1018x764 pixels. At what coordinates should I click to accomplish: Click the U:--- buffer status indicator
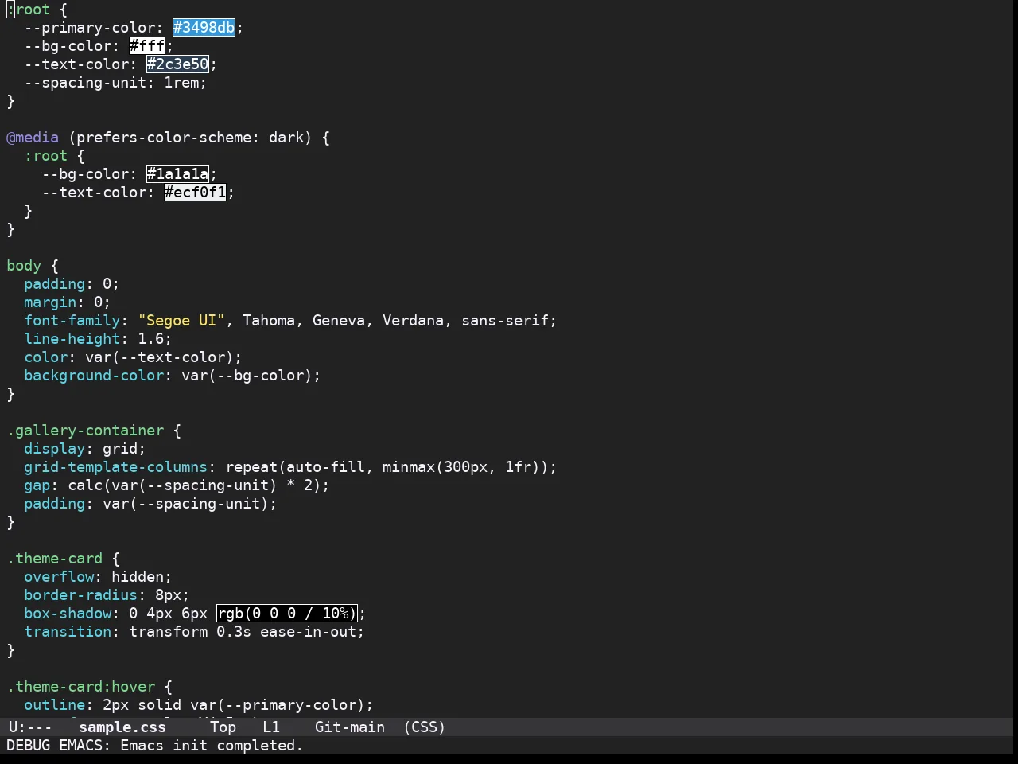(x=30, y=727)
